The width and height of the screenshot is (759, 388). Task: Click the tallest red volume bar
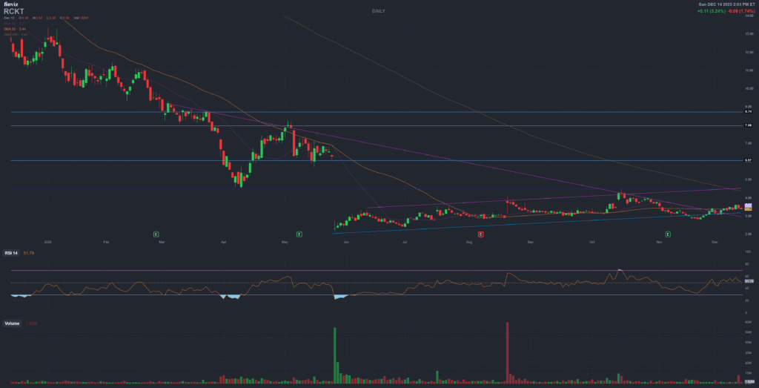coord(507,352)
